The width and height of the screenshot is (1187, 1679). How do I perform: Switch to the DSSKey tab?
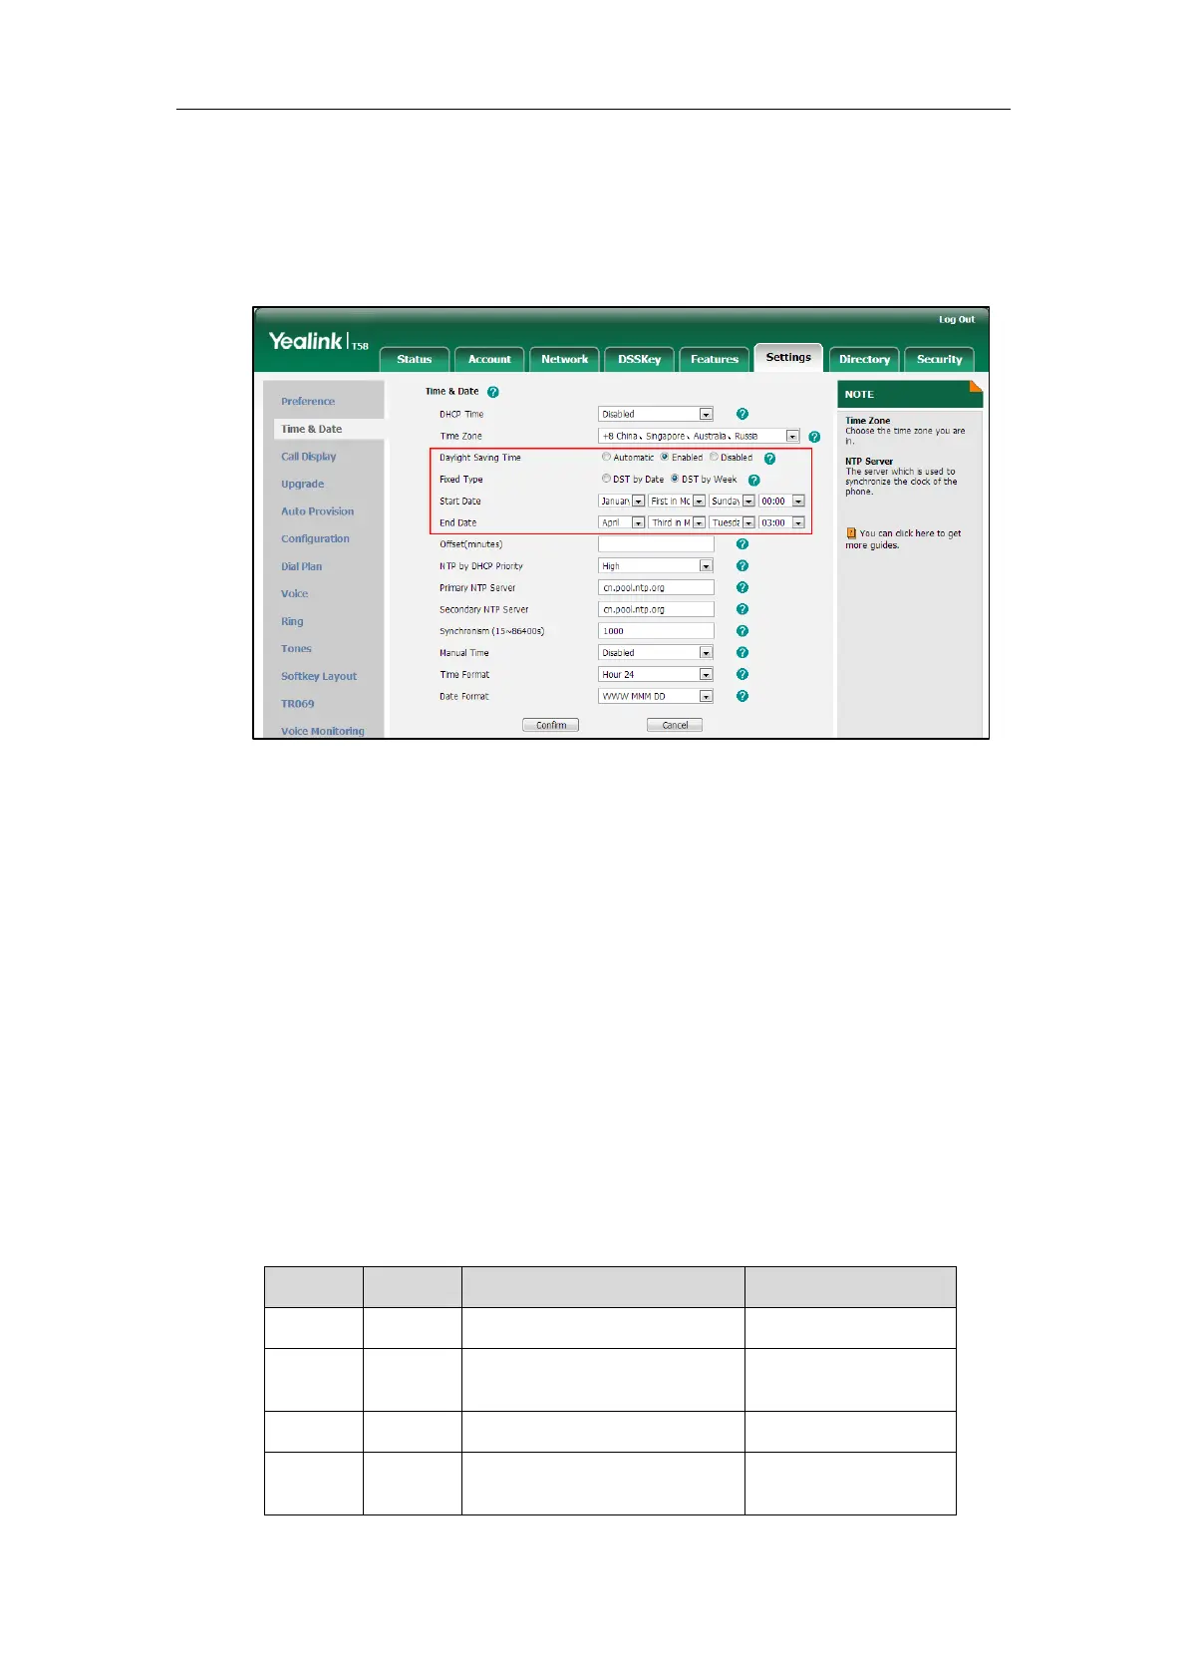coord(640,359)
